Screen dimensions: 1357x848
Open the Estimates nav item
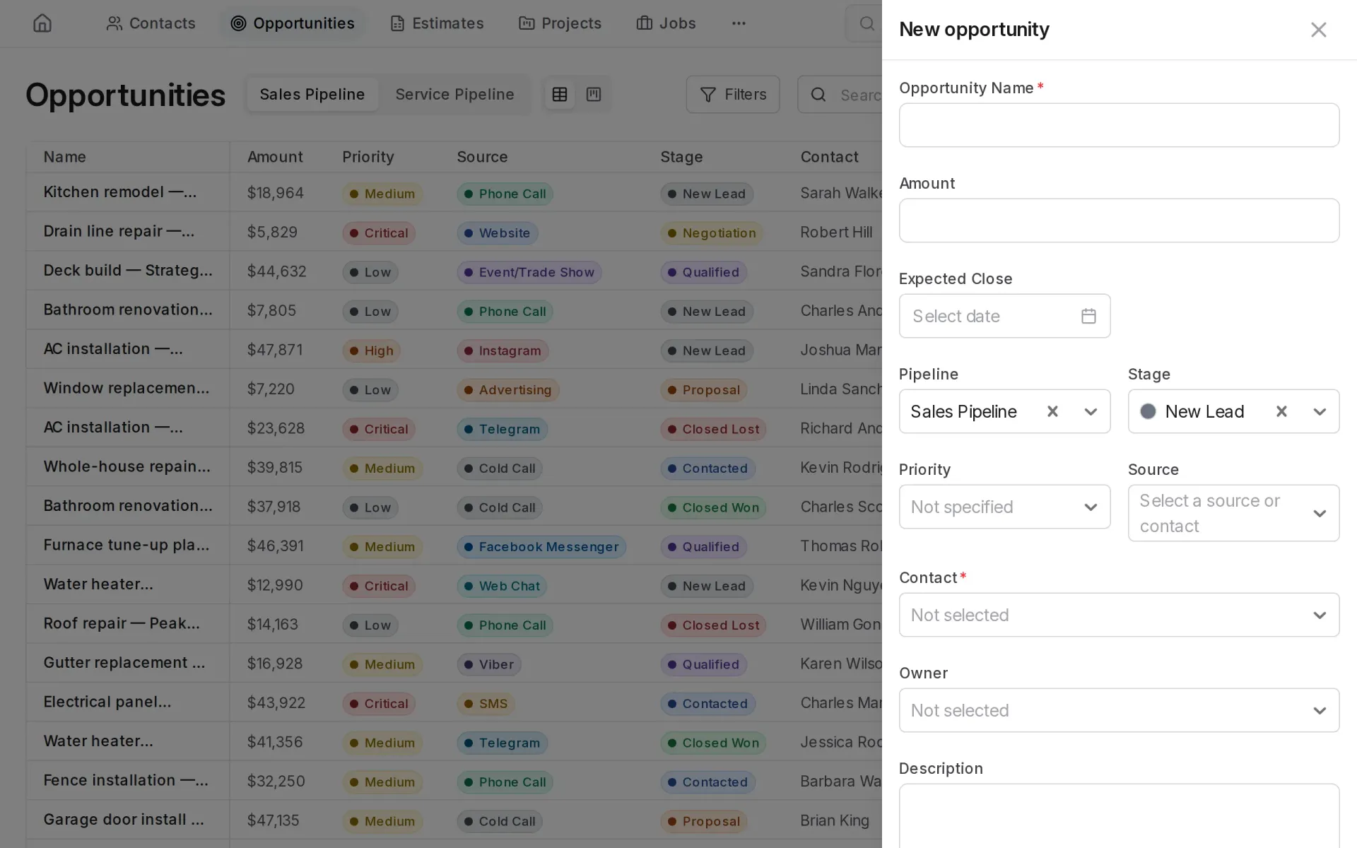pyautogui.click(x=437, y=23)
